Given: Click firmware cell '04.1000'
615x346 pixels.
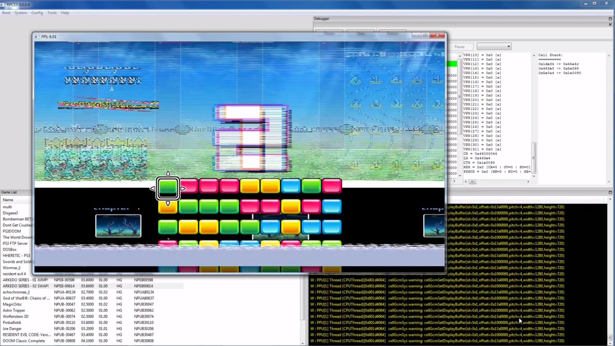Looking at the screenshot, I should 87,341.
